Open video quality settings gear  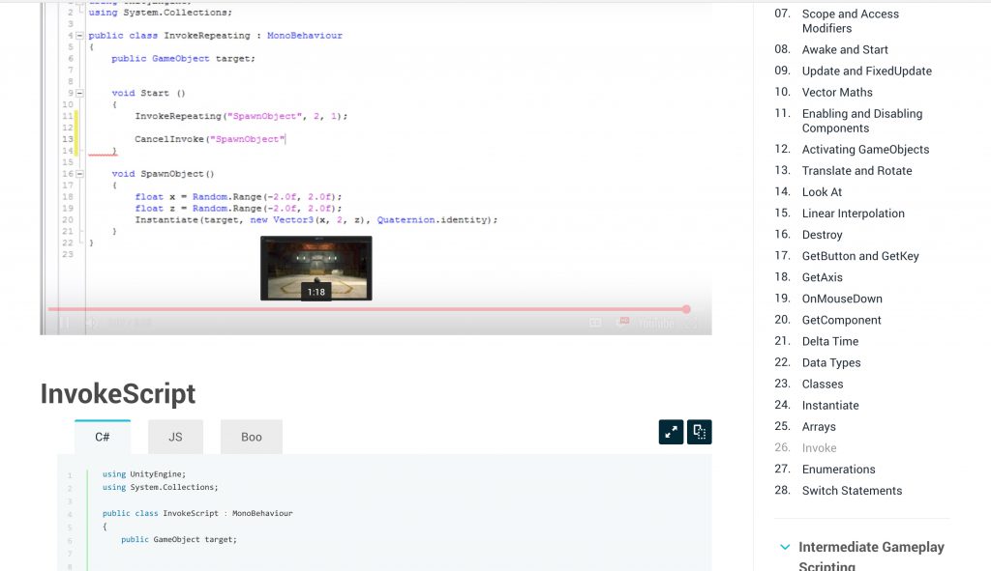(x=623, y=322)
